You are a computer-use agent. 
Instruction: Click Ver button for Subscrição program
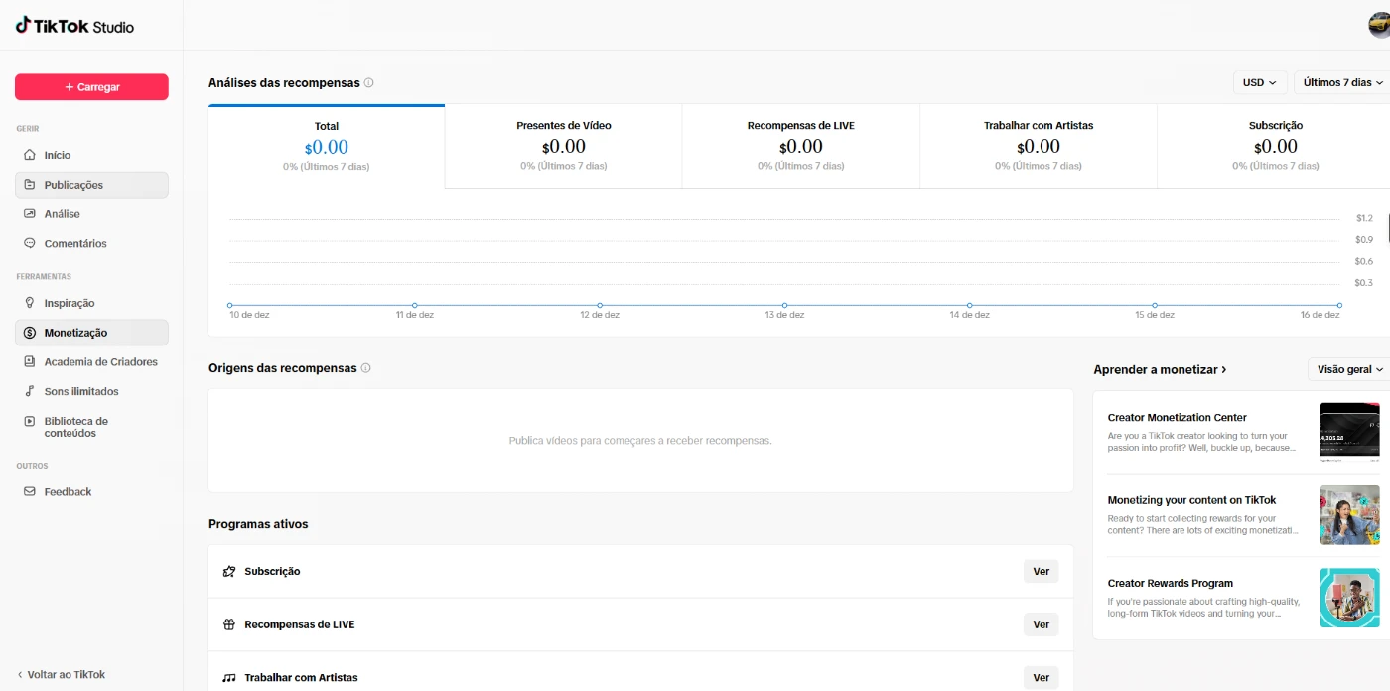[1041, 572]
